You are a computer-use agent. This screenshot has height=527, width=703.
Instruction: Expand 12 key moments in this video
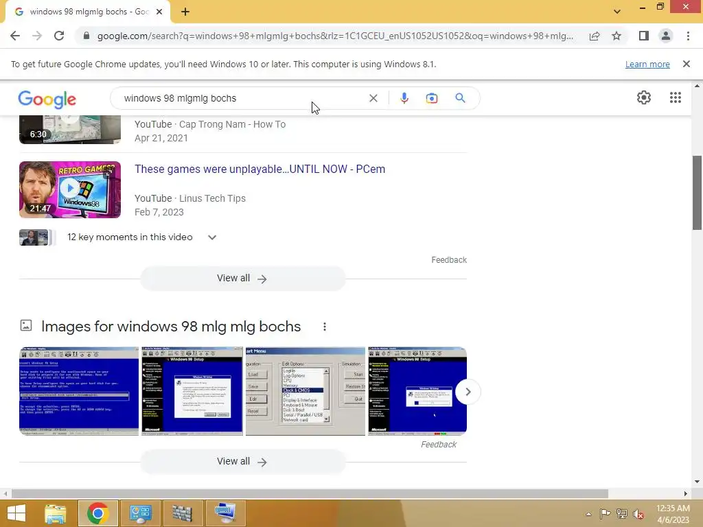[x=212, y=237]
